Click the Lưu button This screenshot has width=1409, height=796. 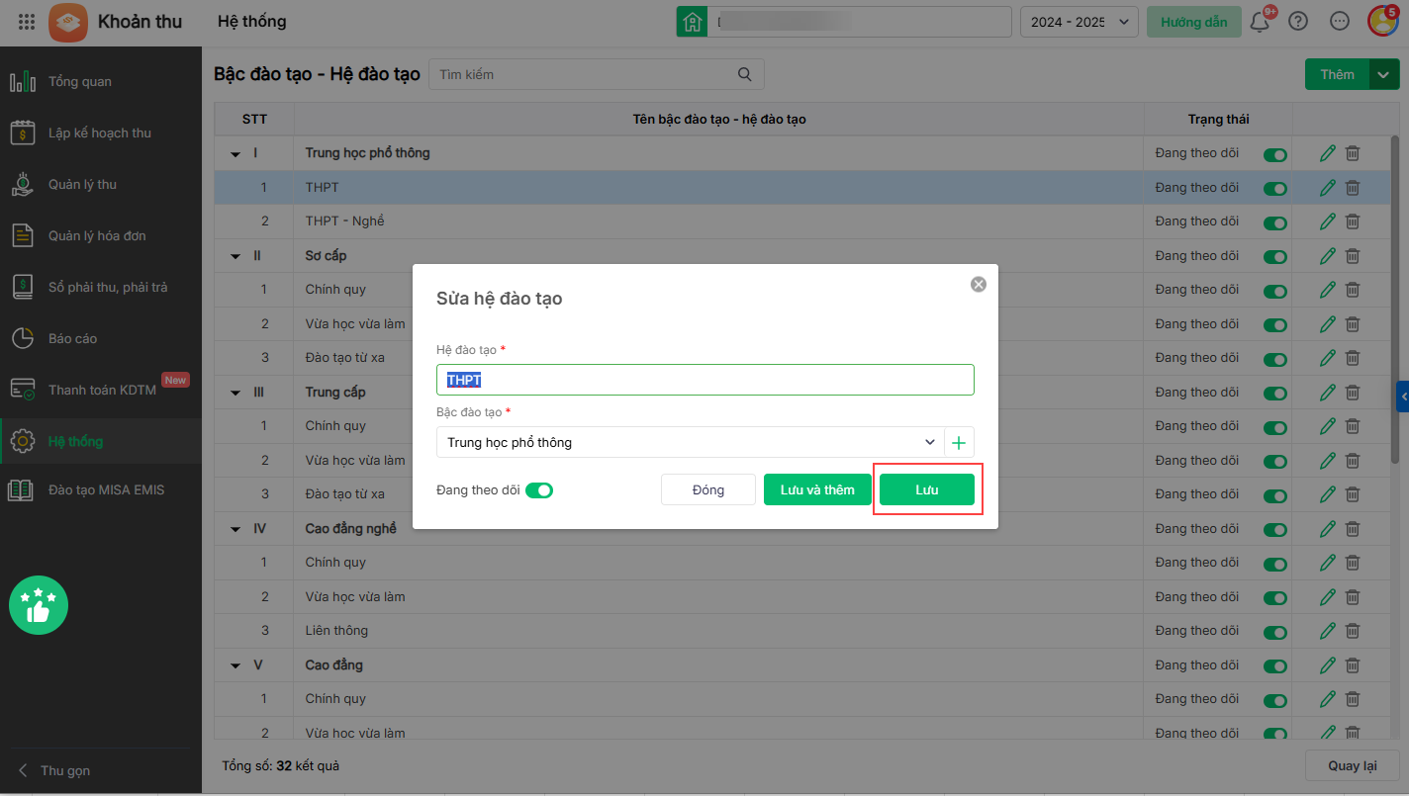pyautogui.click(x=927, y=489)
